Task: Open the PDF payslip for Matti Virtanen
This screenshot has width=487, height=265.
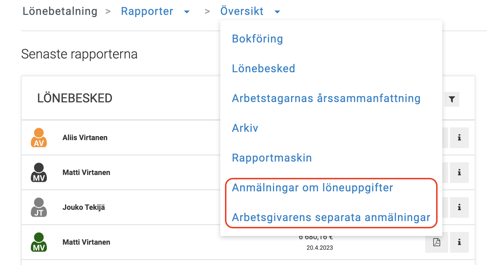Action: coord(436,242)
